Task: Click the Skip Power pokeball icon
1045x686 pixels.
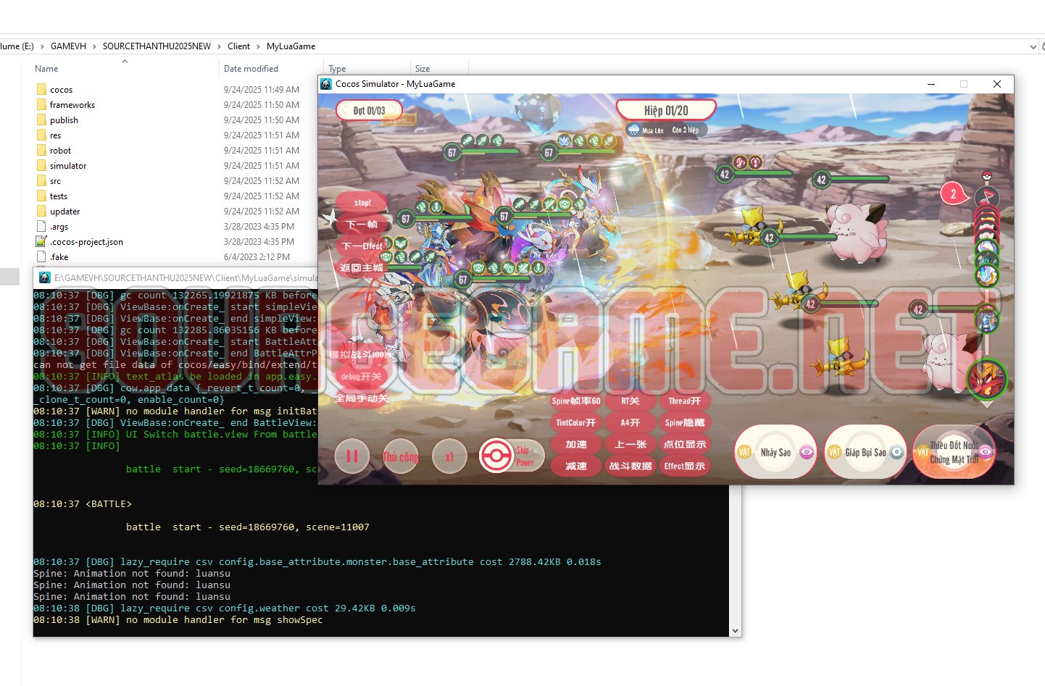Action: (x=496, y=456)
